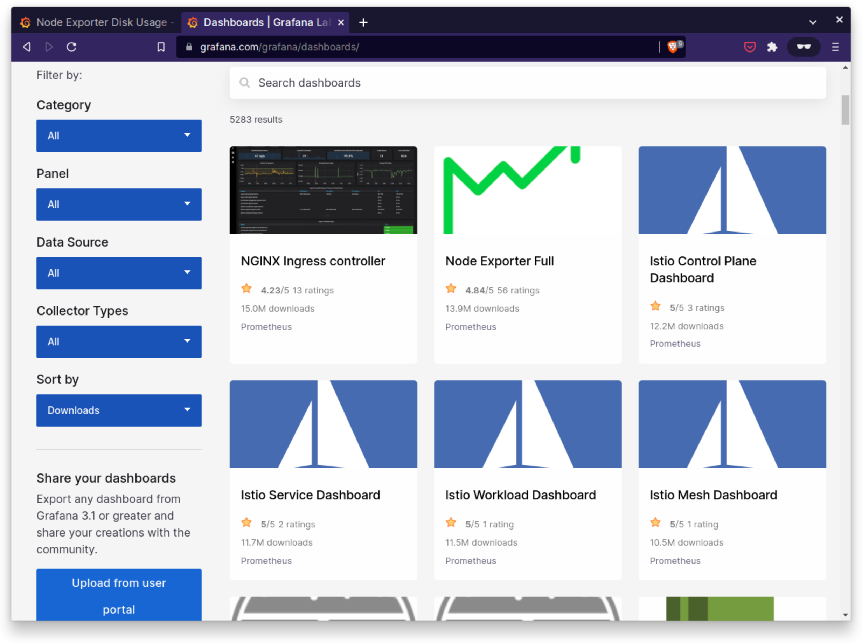This screenshot has width=862, height=643.
Task: Expand the Category filter dropdown
Action: click(x=119, y=136)
